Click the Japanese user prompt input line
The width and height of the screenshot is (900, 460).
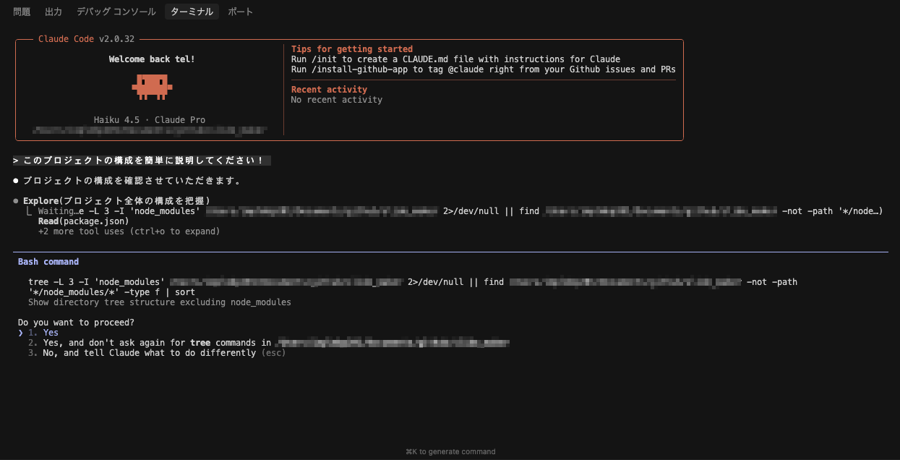pyautogui.click(x=142, y=161)
